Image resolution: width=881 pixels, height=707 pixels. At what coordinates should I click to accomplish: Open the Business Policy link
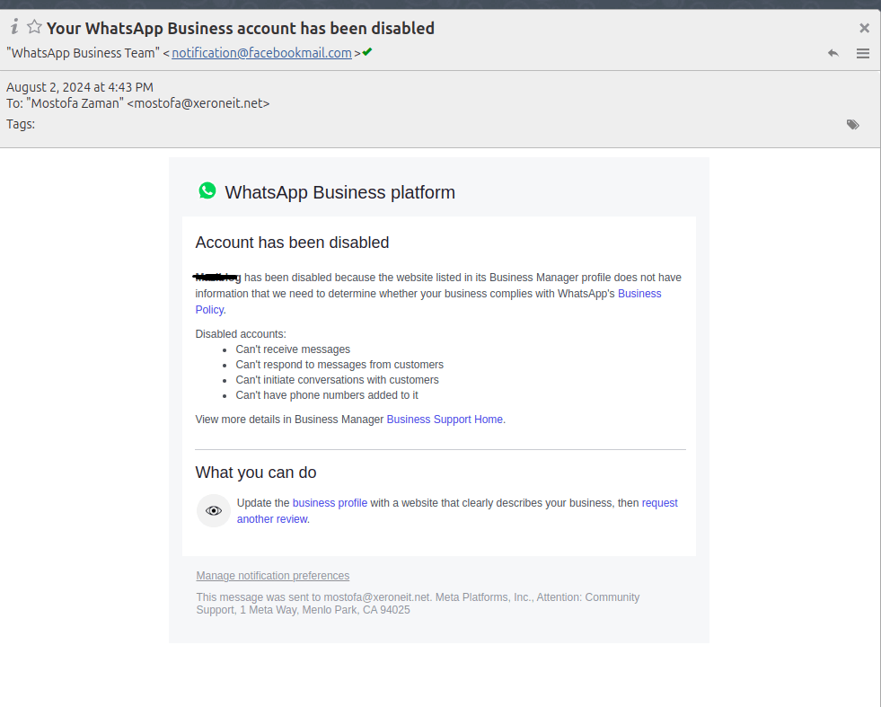pyautogui.click(x=639, y=294)
